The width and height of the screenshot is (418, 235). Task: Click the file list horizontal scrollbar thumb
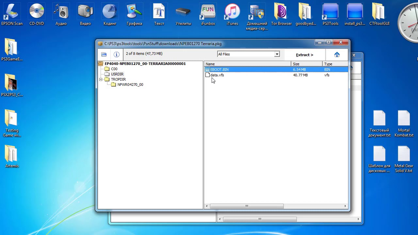pyautogui.click(x=247, y=206)
